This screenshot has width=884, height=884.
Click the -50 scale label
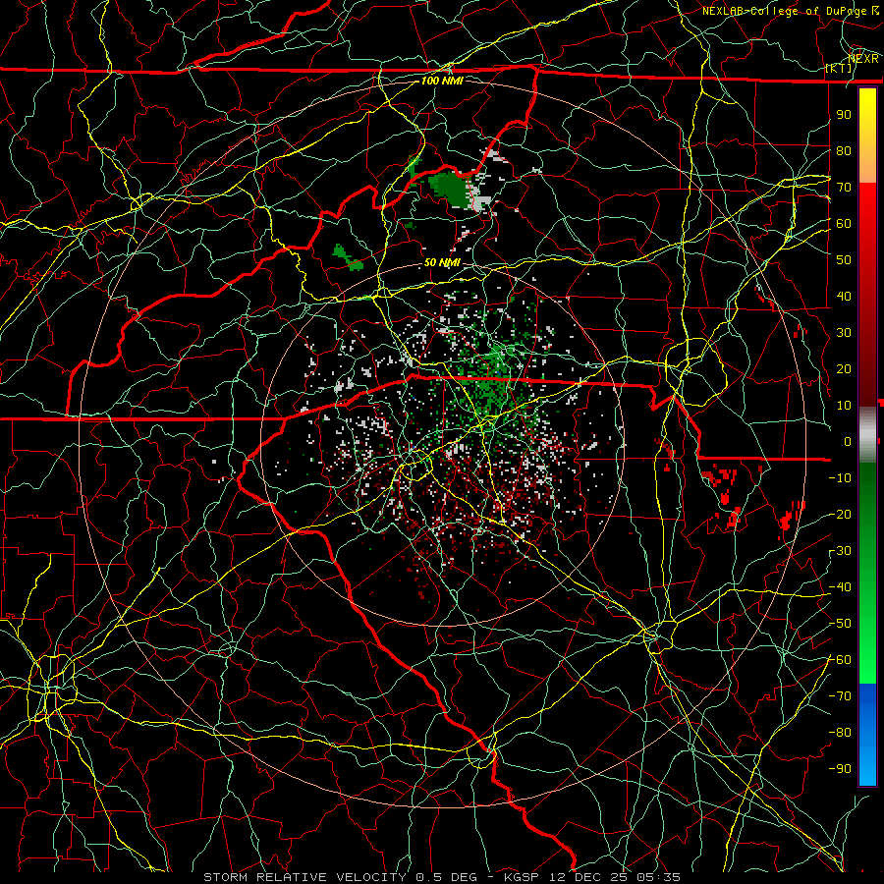click(840, 624)
